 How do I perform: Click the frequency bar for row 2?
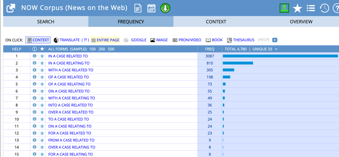click(238, 63)
